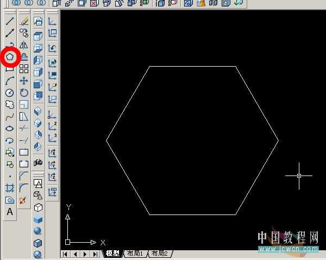
Task: Switch to Right view
Action: tap(38, 72)
